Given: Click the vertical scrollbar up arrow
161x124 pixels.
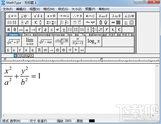Looking at the screenshot, I should (x=157, y=66).
